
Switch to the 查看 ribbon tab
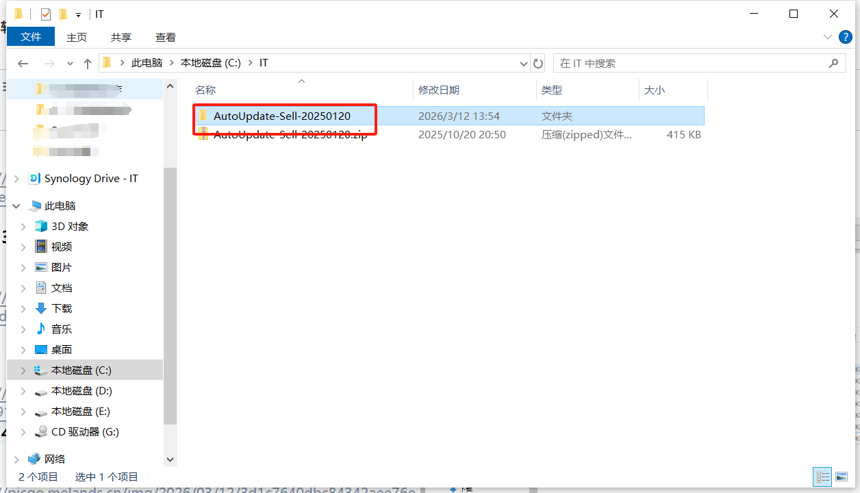pyautogui.click(x=165, y=37)
